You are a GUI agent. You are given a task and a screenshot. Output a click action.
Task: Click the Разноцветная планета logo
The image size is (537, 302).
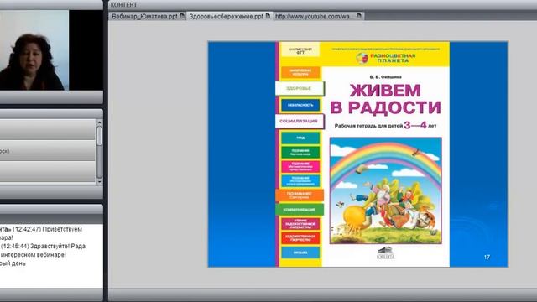pyautogui.click(x=386, y=58)
